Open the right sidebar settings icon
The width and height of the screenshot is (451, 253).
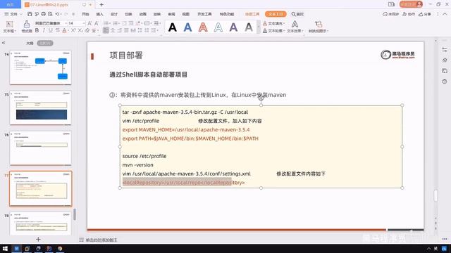coord(445,50)
